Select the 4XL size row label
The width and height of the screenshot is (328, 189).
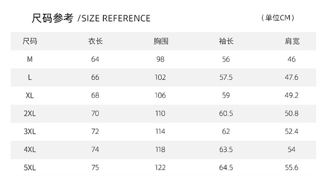pos(30,149)
